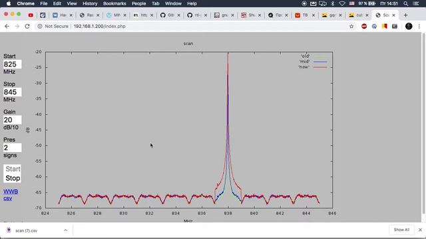The width and height of the screenshot is (426, 239).
Task: Click the browser forward arrow
Action: pyautogui.click(x=17, y=27)
